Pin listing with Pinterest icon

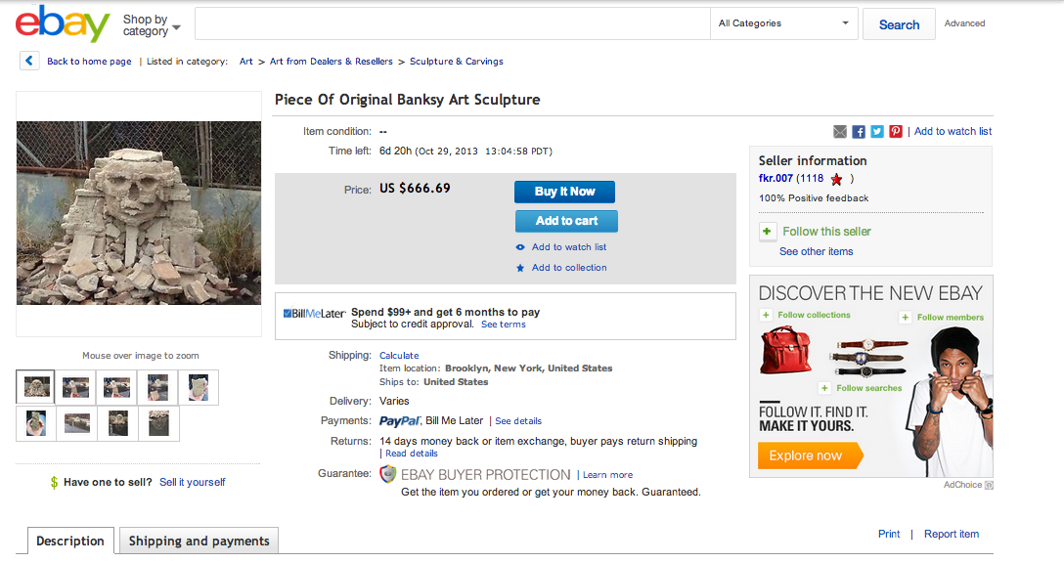(x=896, y=132)
